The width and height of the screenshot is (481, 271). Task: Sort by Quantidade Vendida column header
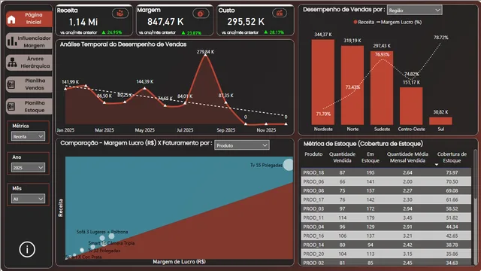point(342,157)
